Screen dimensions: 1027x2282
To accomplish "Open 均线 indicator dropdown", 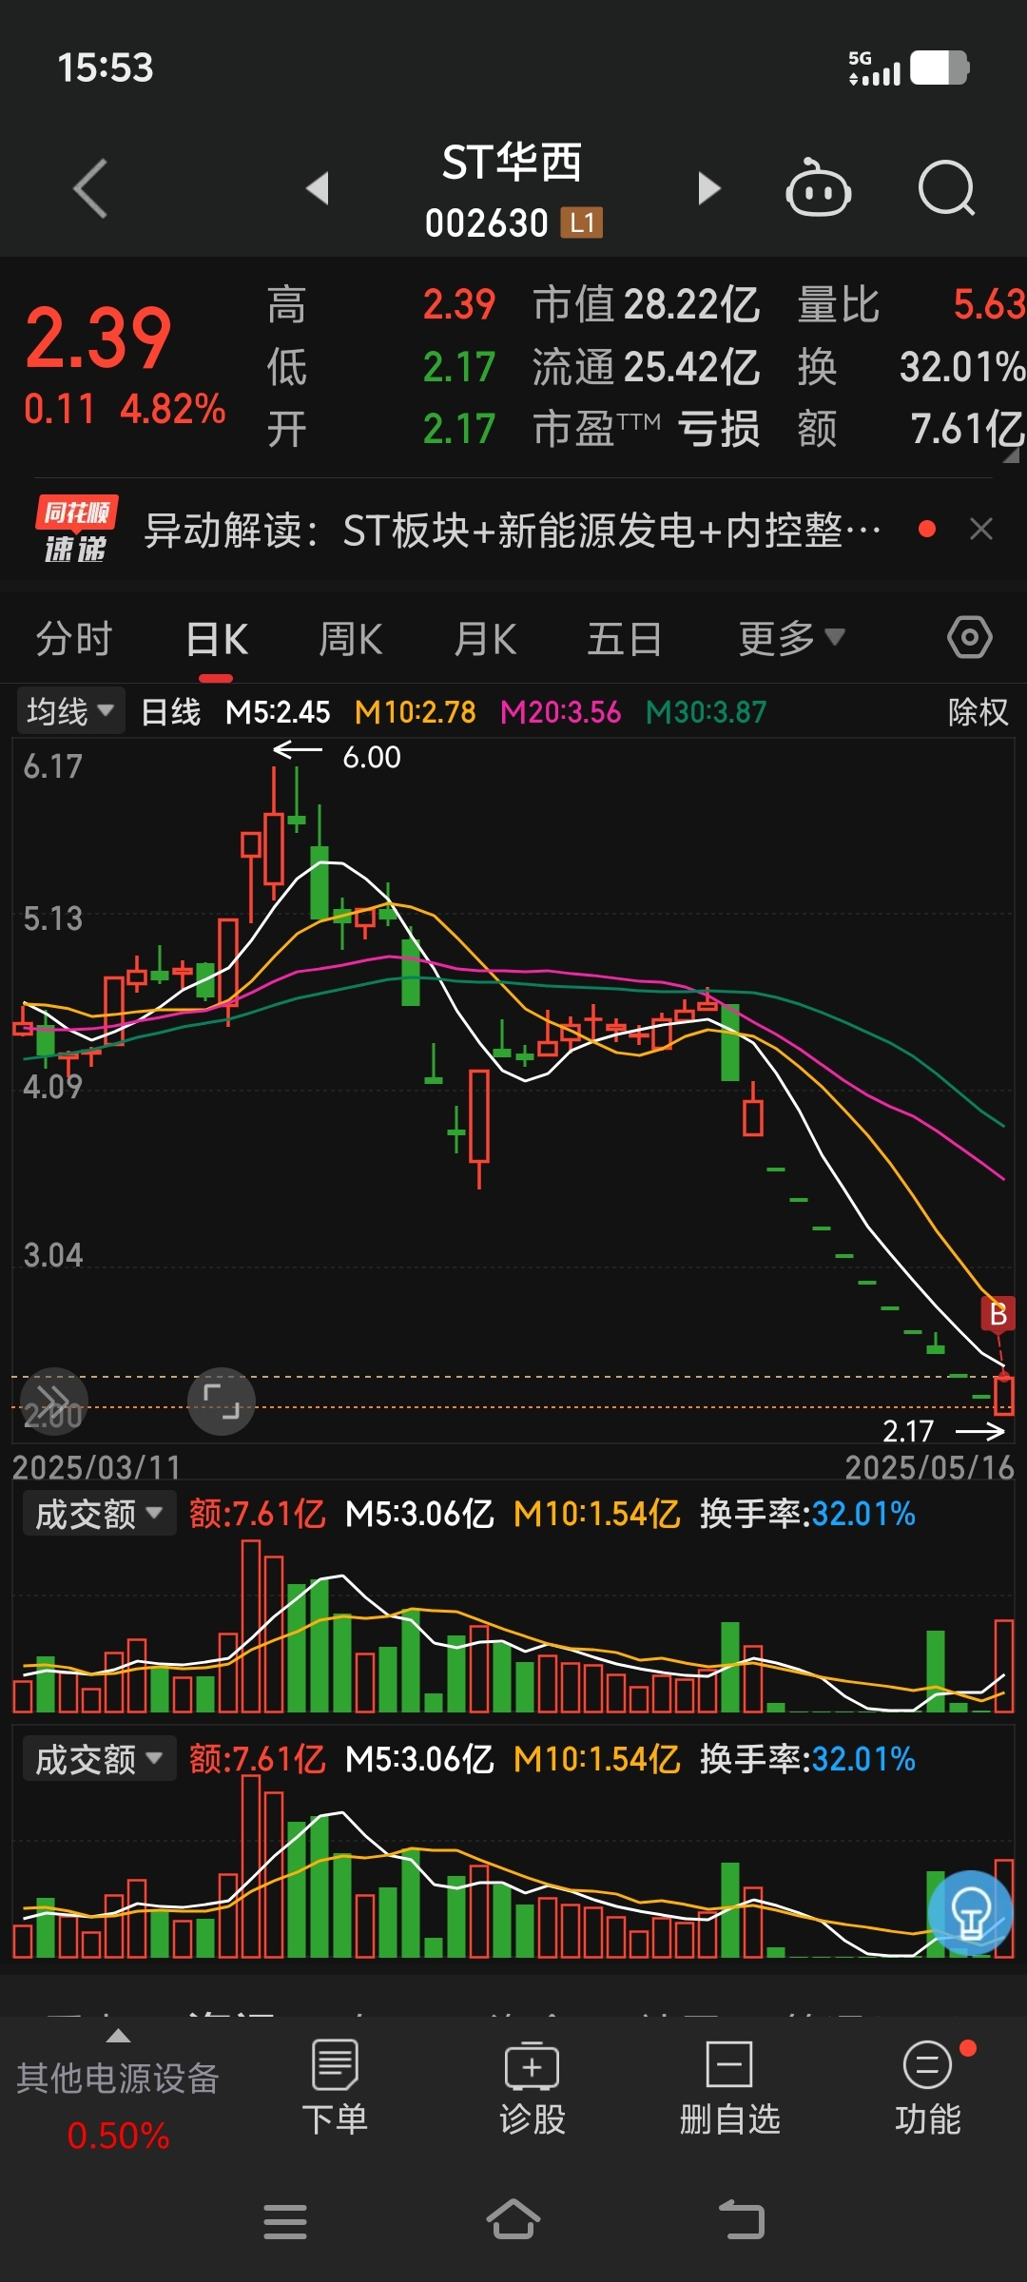I will (x=70, y=711).
